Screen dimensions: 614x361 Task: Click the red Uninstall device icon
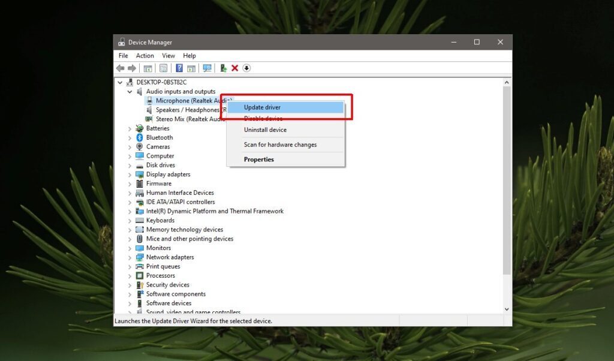click(234, 68)
